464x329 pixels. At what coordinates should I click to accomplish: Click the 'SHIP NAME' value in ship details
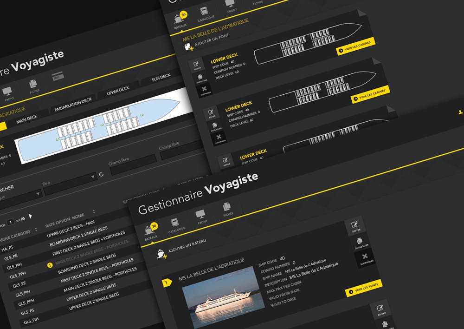coord(305,266)
